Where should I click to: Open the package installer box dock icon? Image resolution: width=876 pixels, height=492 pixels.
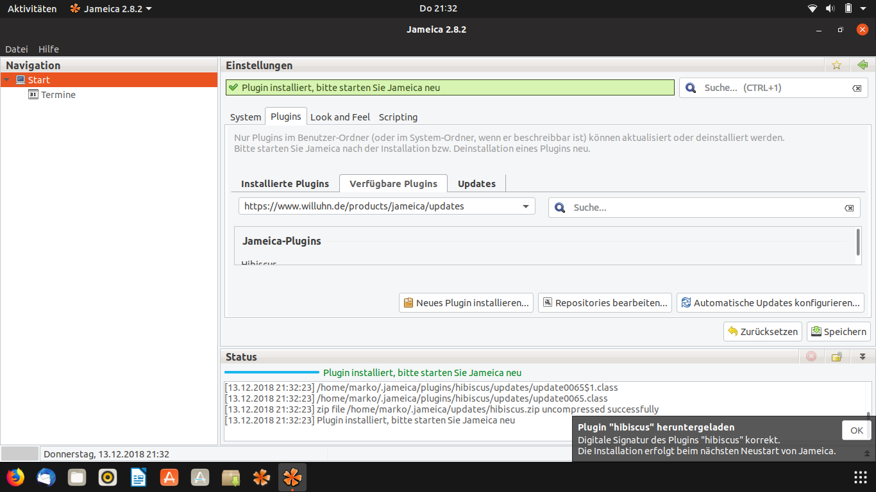pos(231,477)
